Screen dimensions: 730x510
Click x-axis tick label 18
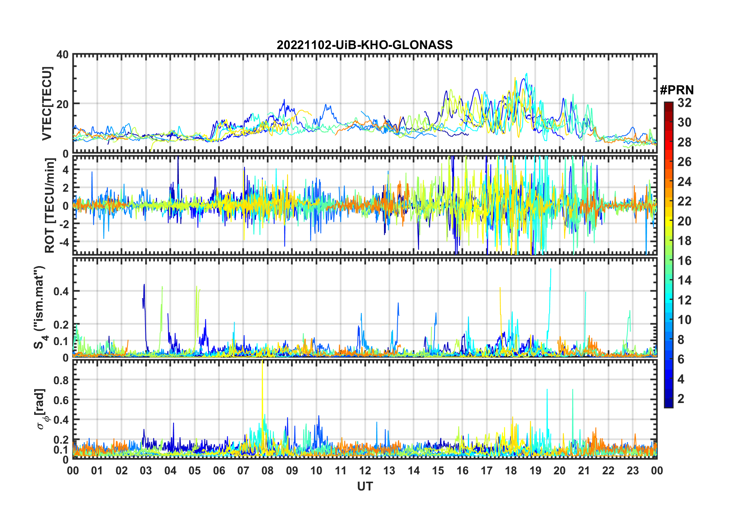[511, 471]
